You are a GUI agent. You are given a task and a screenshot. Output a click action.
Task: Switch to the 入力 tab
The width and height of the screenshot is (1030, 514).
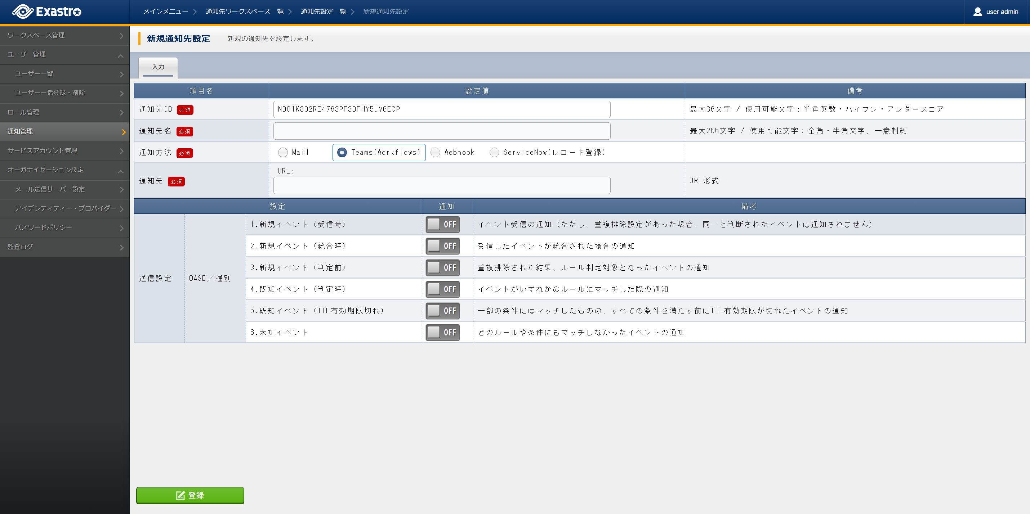pos(158,67)
